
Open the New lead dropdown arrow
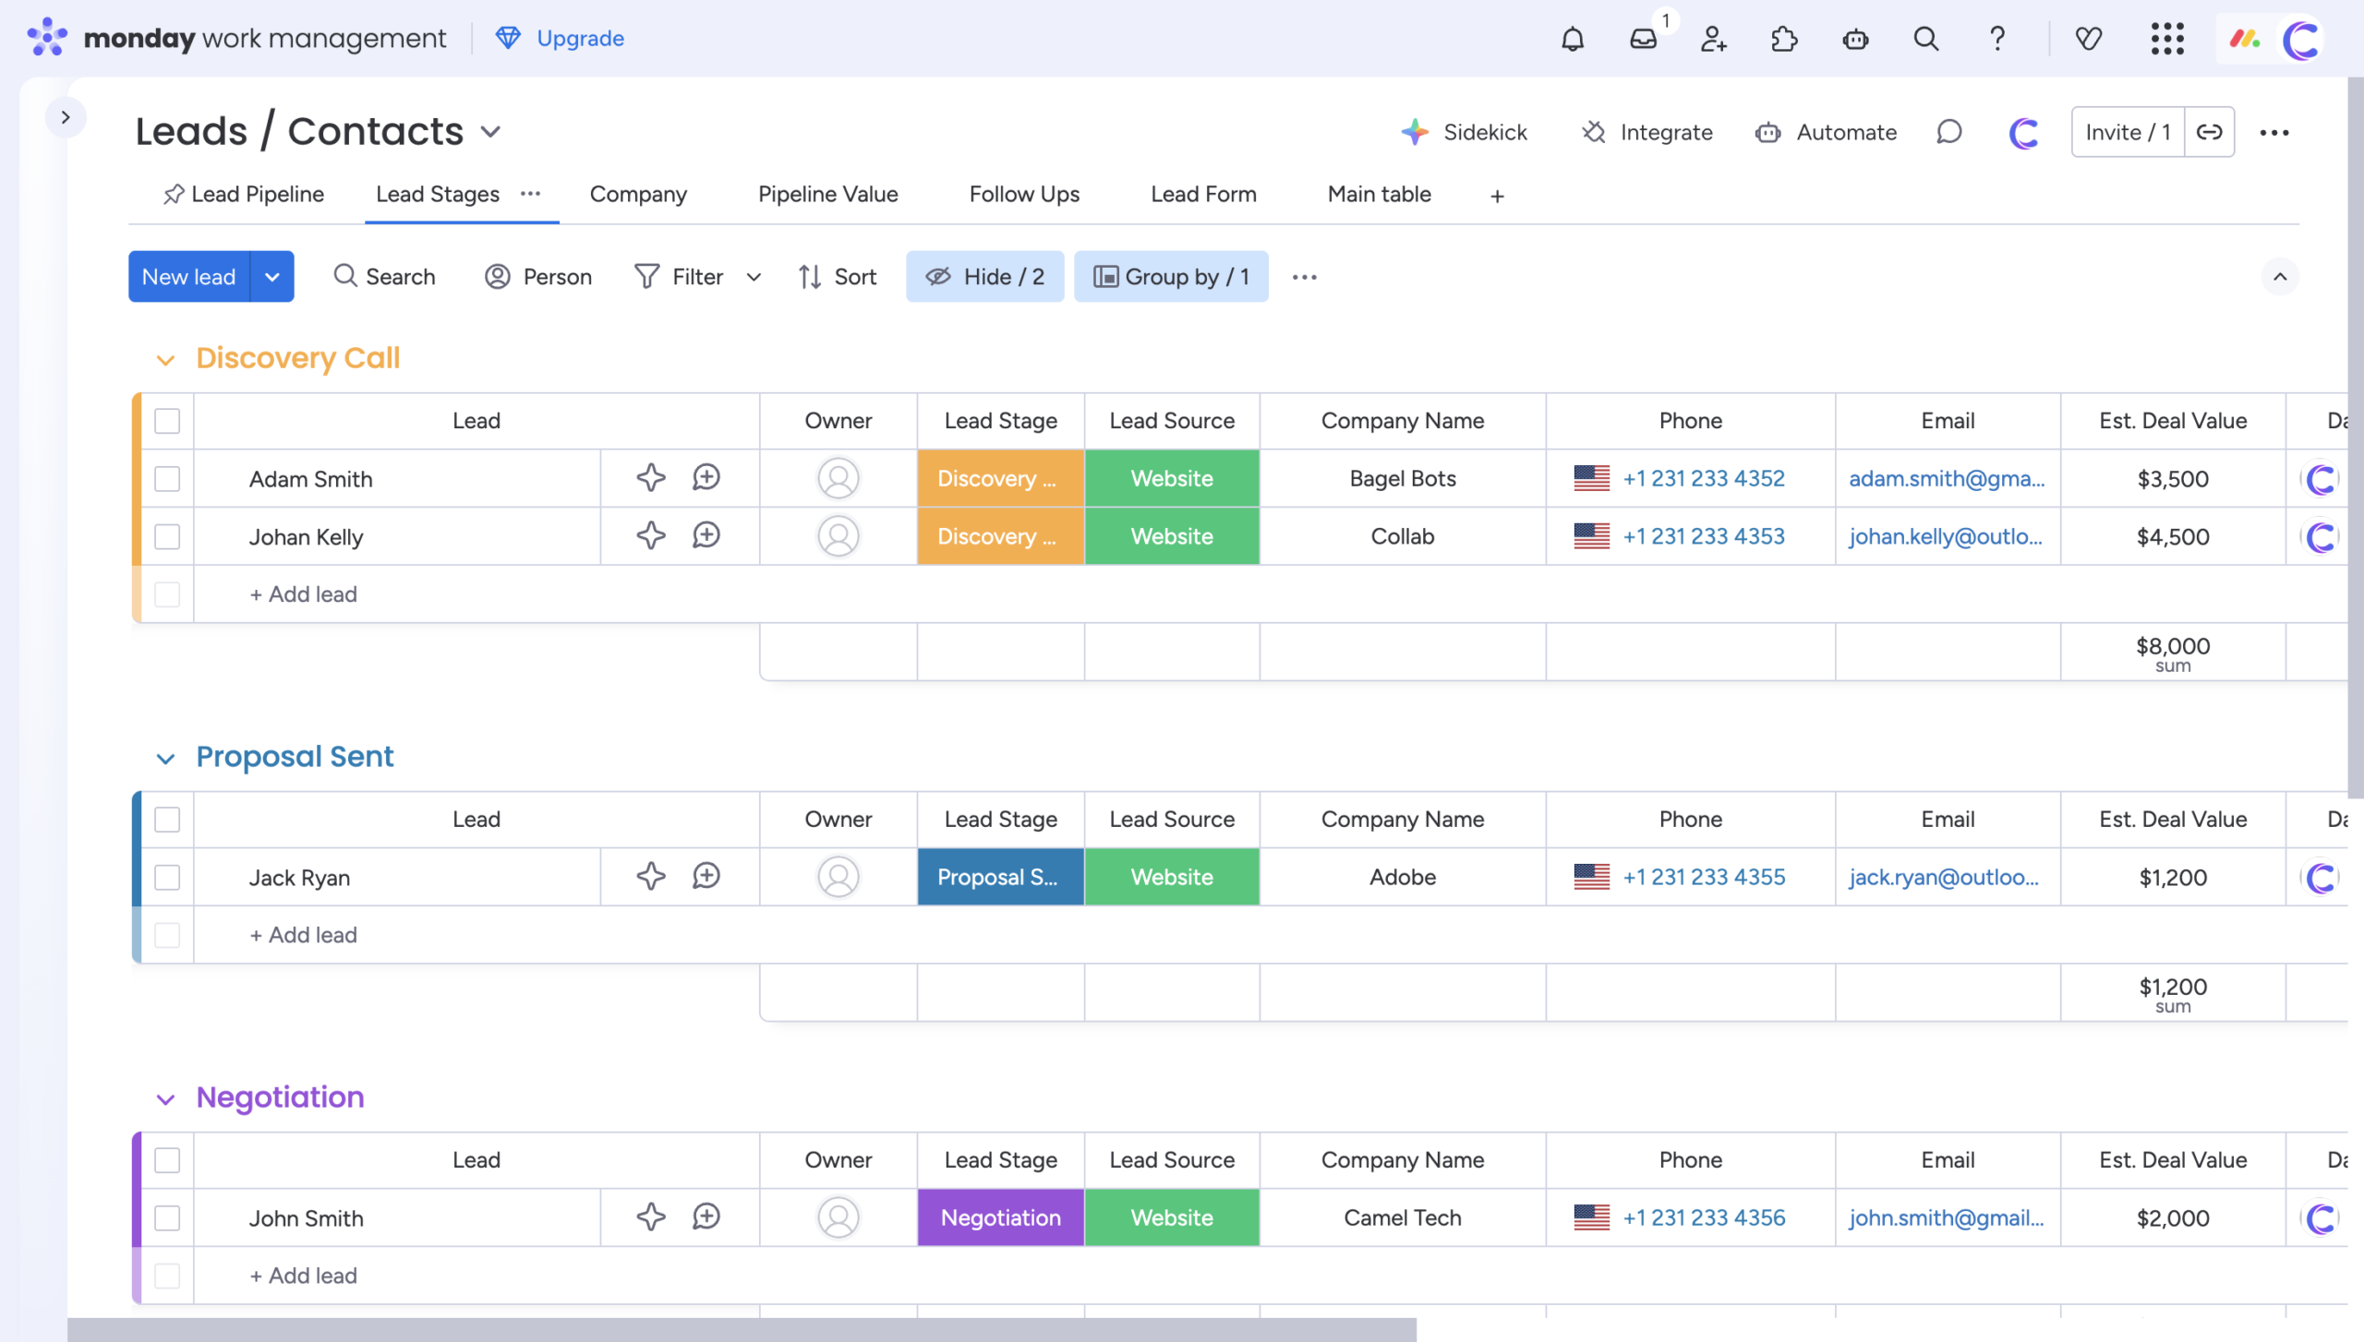point(271,277)
